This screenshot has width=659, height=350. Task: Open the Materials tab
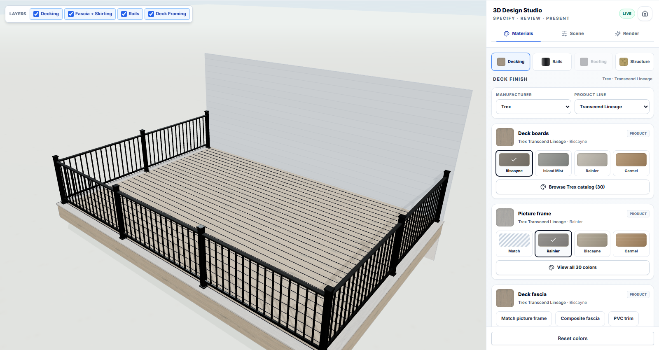point(519,34)
